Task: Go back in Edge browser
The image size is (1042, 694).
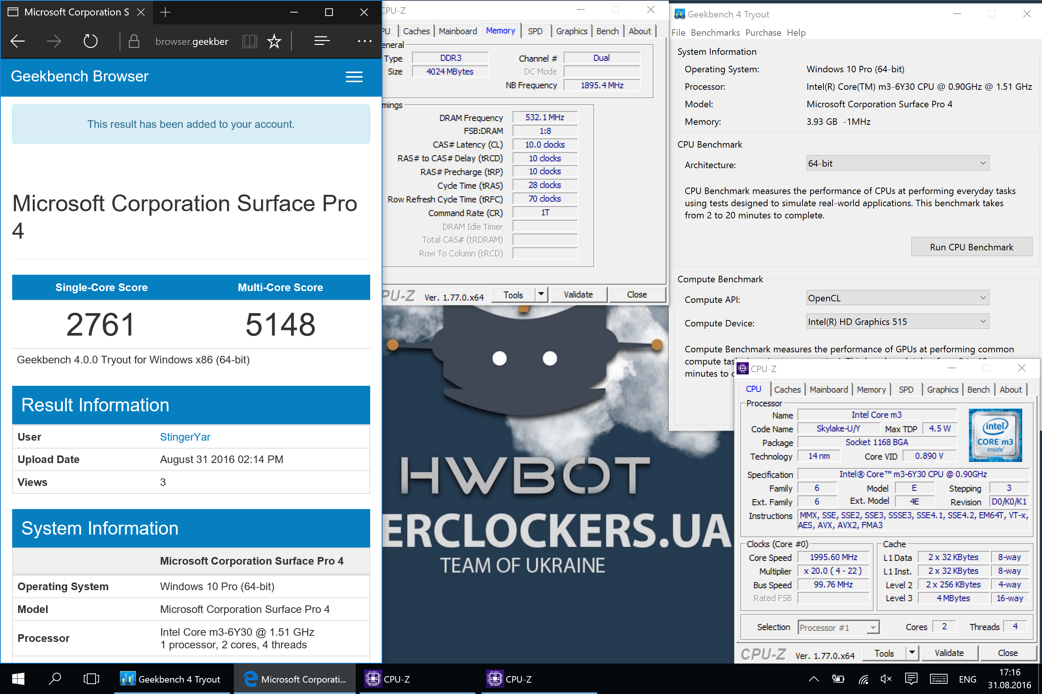Action: [18, 41]
